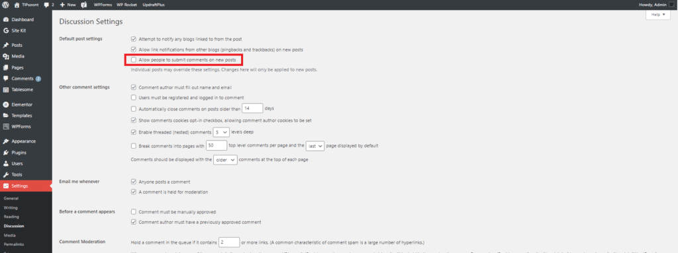Click the Site Kit G icon
This screenshot has width=678, height=253.
pyautogui.click(x=5, y=30)
